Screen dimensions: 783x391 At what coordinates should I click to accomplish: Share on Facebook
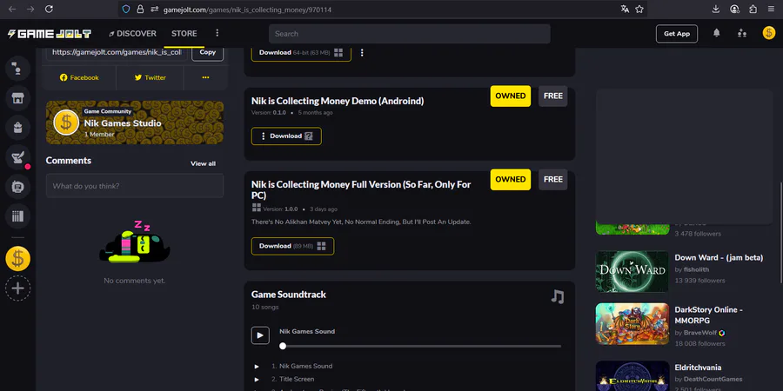79,78
